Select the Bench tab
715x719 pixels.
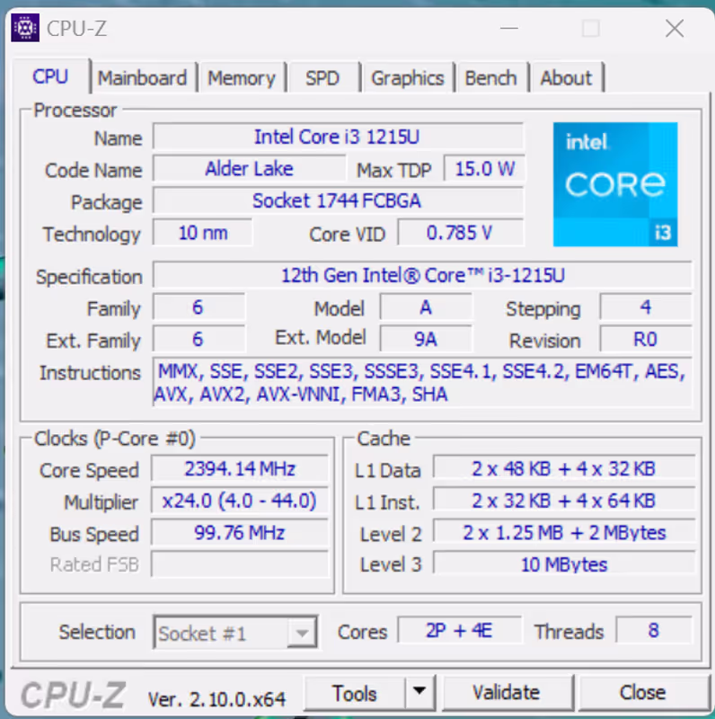tap(490, 78)
